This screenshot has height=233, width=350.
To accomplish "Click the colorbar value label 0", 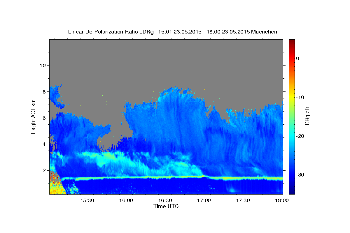I will [x=298, y=59].
